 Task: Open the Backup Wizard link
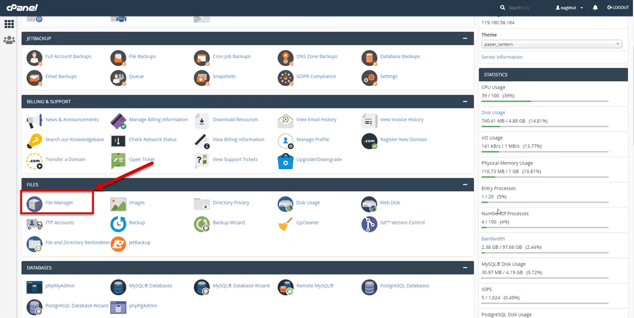[x=229, y=223]
